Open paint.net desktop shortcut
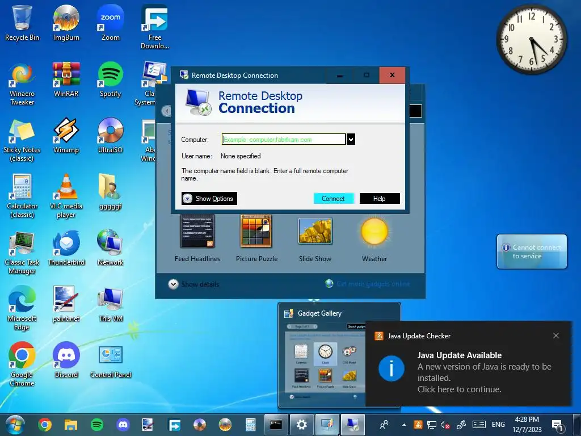The image size is (581, 436). [x=66, y=304]
